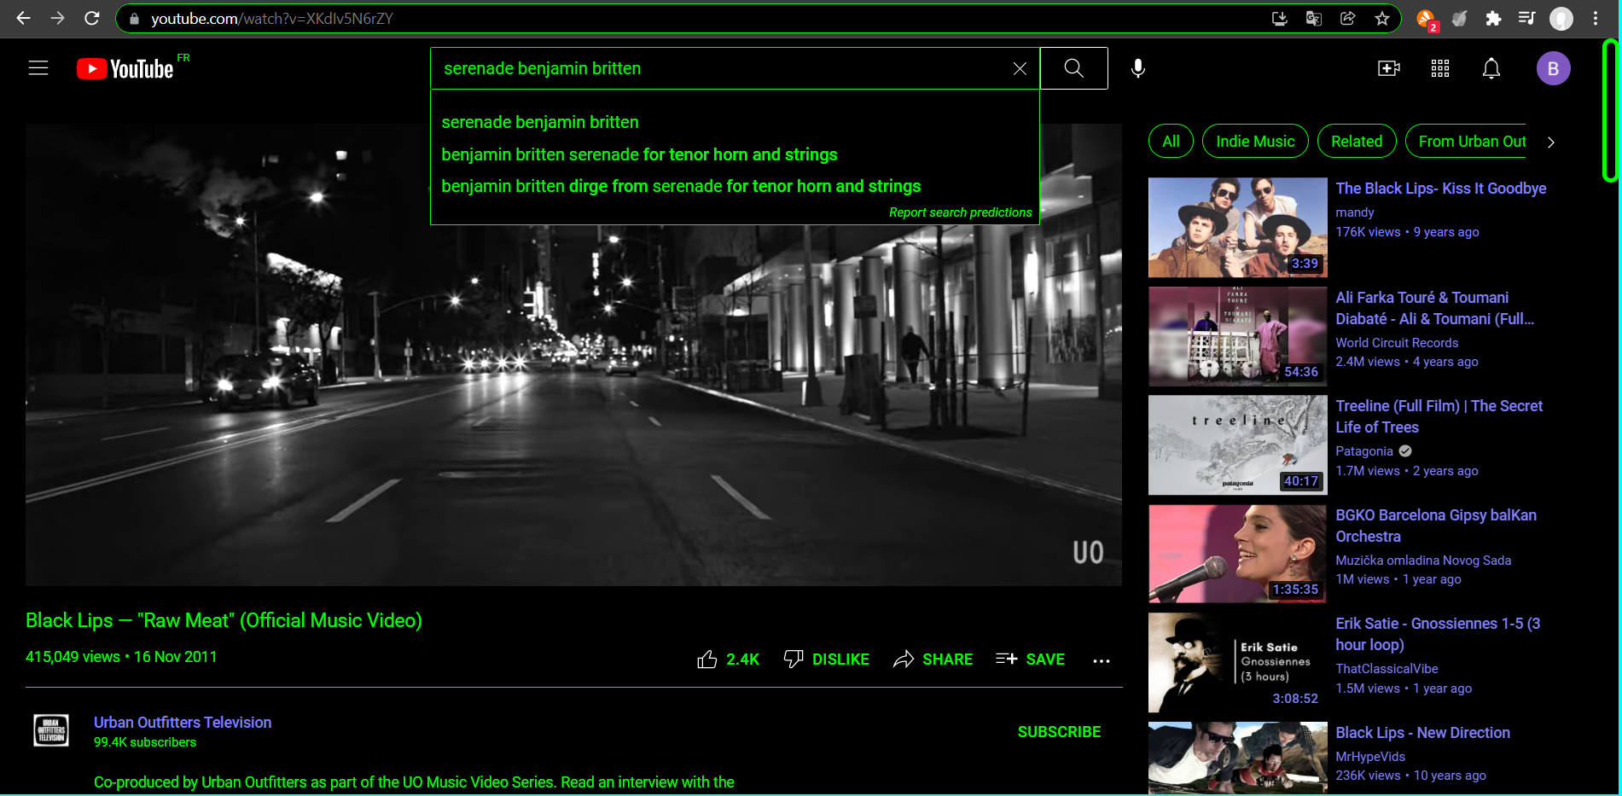
Task: Open the Create video menu
Action: point(1389,68)
